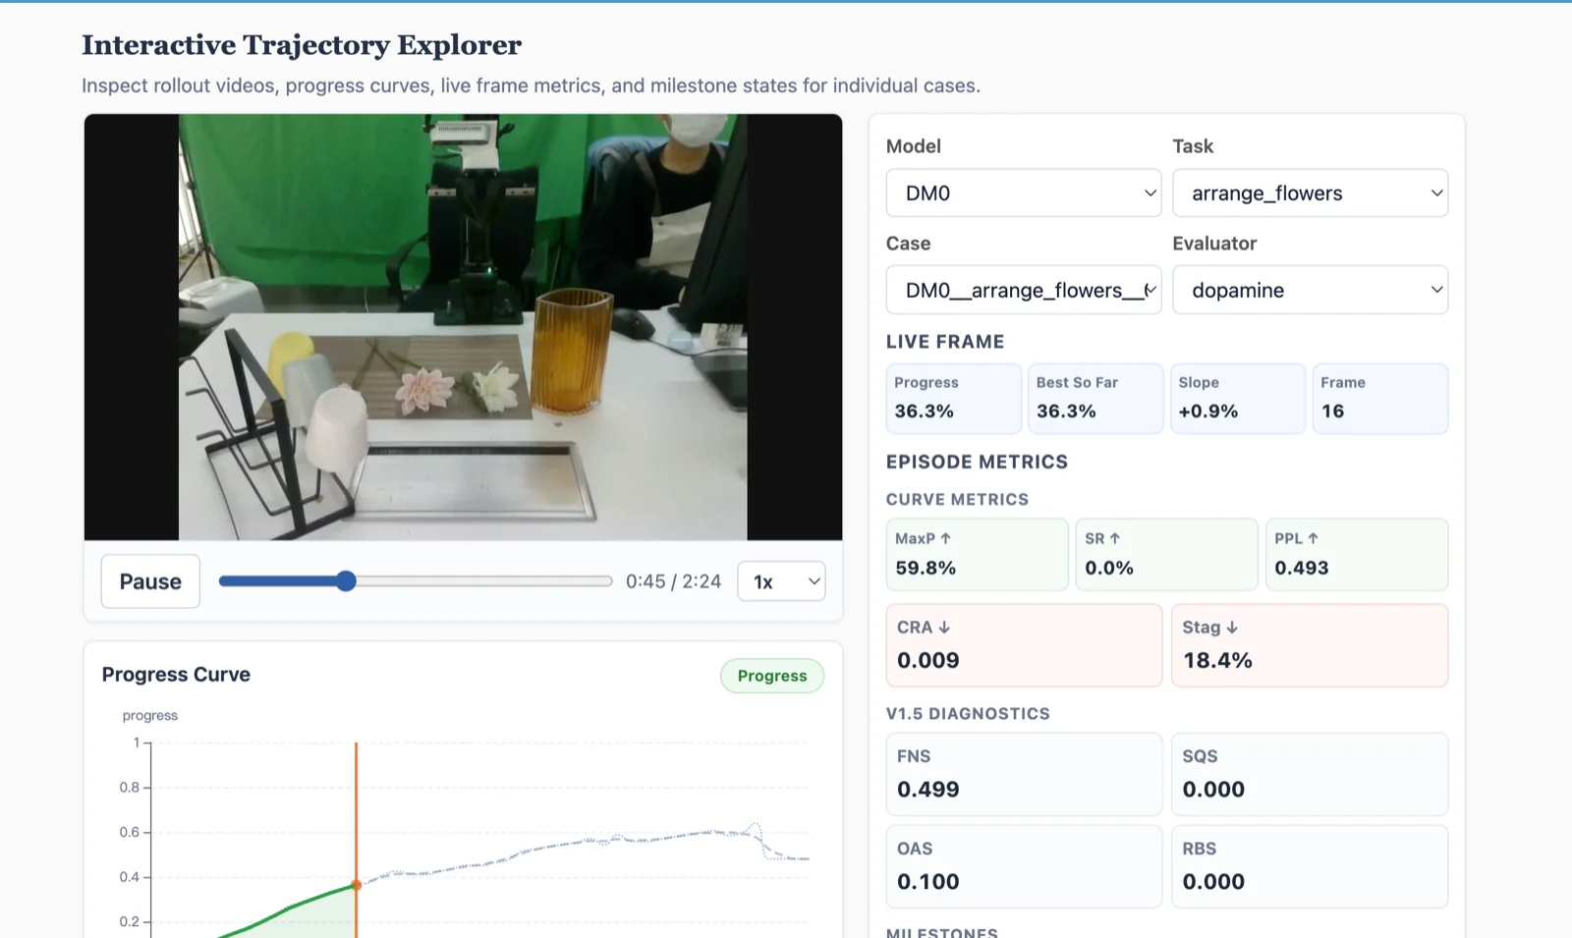Click the green Progress badge
The image size is (1572, 938).
point(772,676)
